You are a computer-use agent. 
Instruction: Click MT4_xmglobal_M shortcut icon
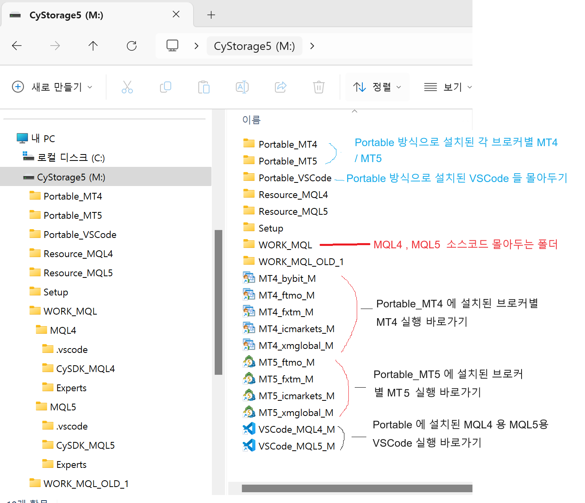pos(249,345)
